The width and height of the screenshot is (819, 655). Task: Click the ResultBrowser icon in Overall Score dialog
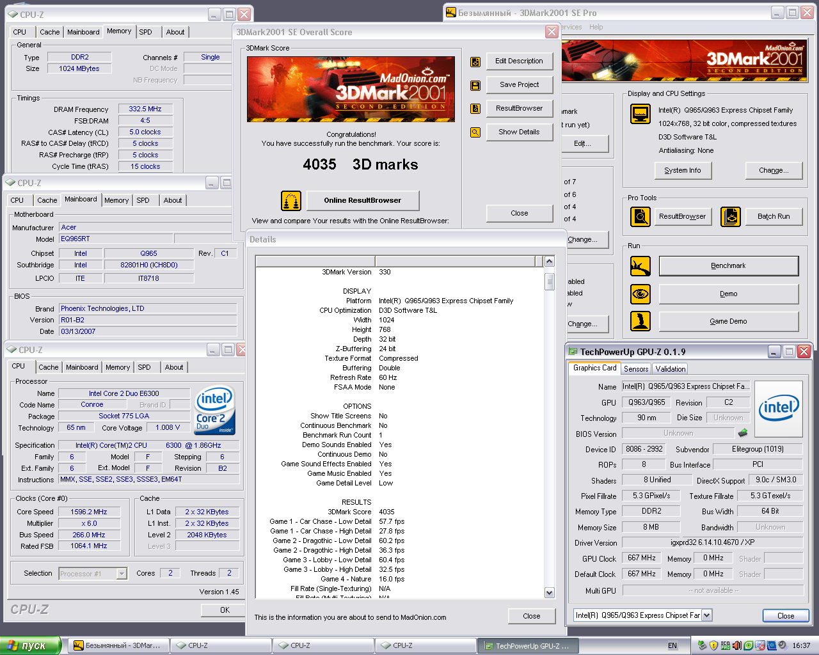pos(475,109)
